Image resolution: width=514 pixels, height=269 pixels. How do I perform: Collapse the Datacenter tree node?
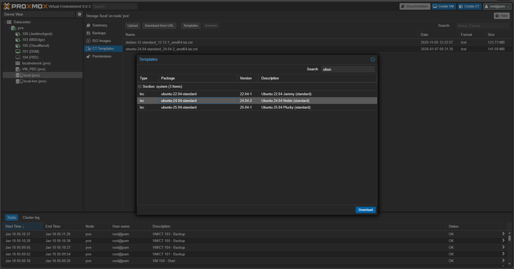point(5,22)
